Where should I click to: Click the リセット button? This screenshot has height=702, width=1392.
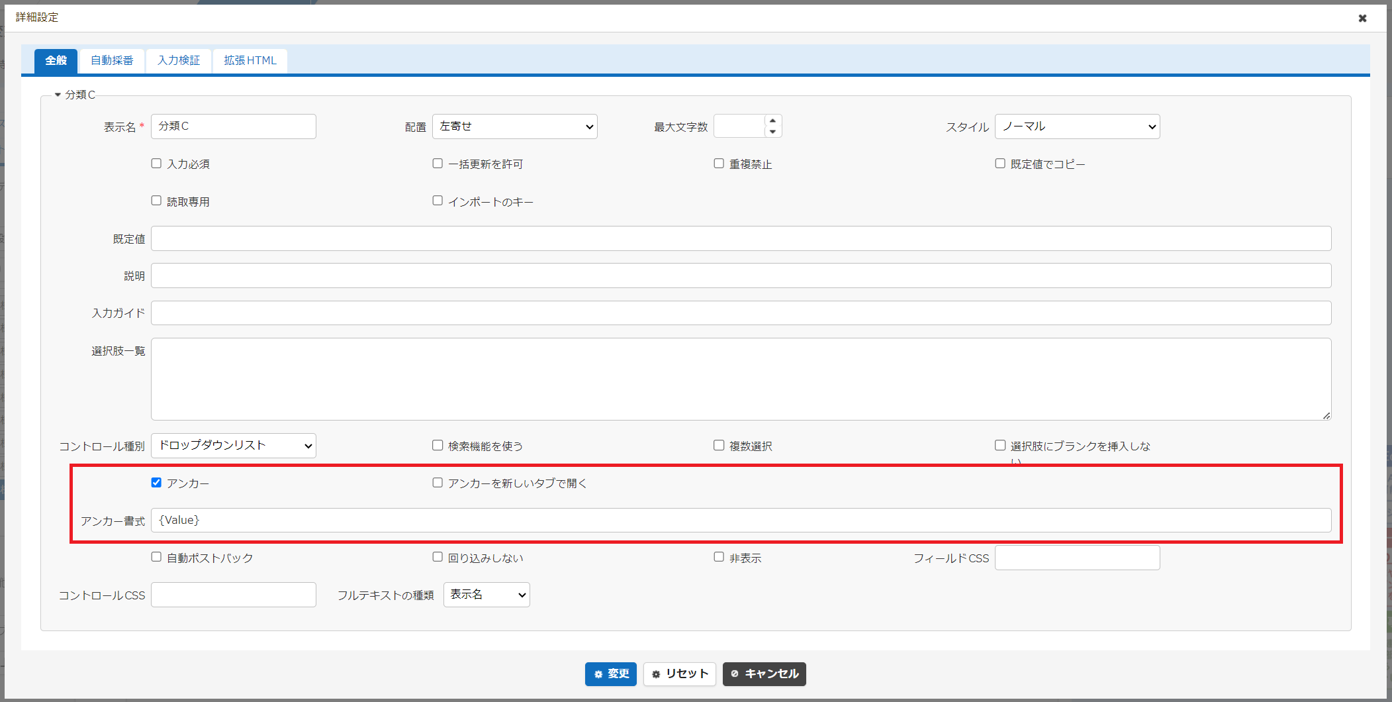[x=680, y=674]
